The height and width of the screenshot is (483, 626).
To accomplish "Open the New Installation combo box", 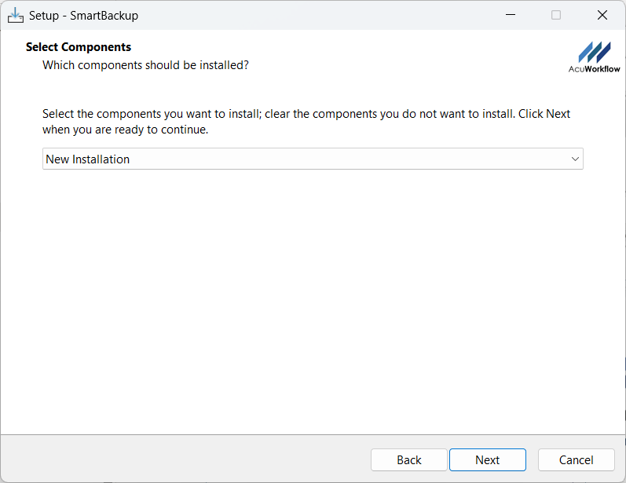I will [x=313, y=159].
